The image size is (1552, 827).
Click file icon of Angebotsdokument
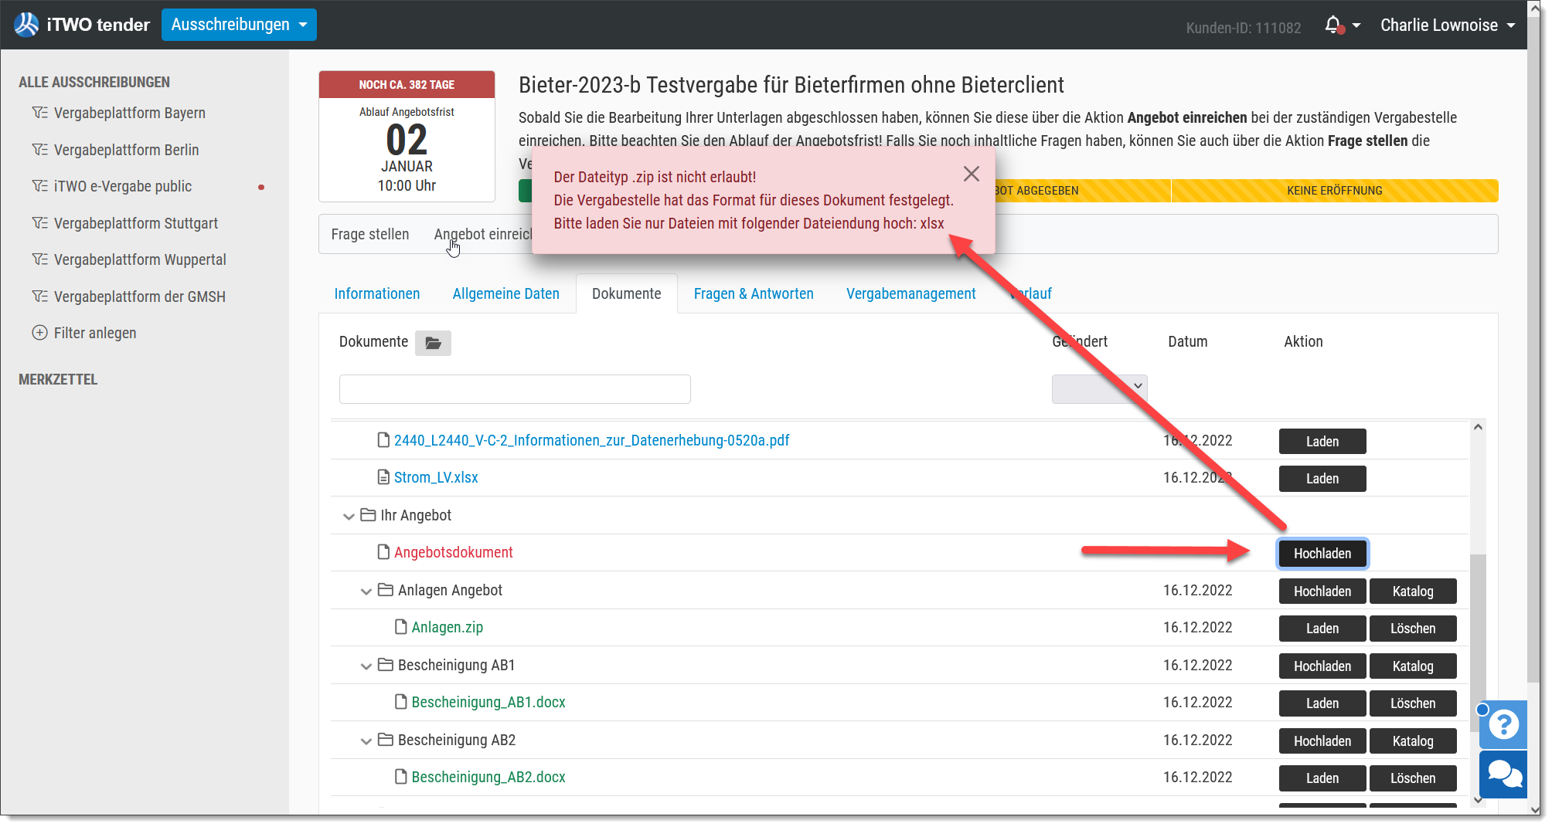click(x=383, y=552)
